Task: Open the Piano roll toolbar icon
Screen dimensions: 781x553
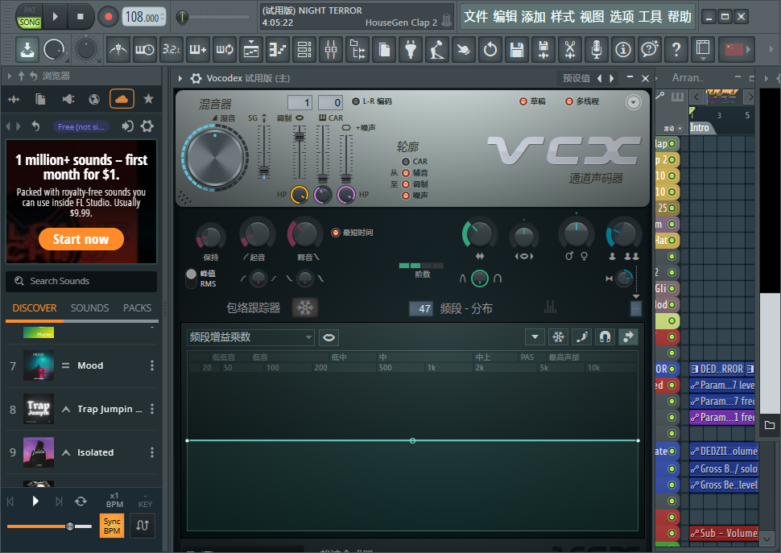Action: point(278,50)
